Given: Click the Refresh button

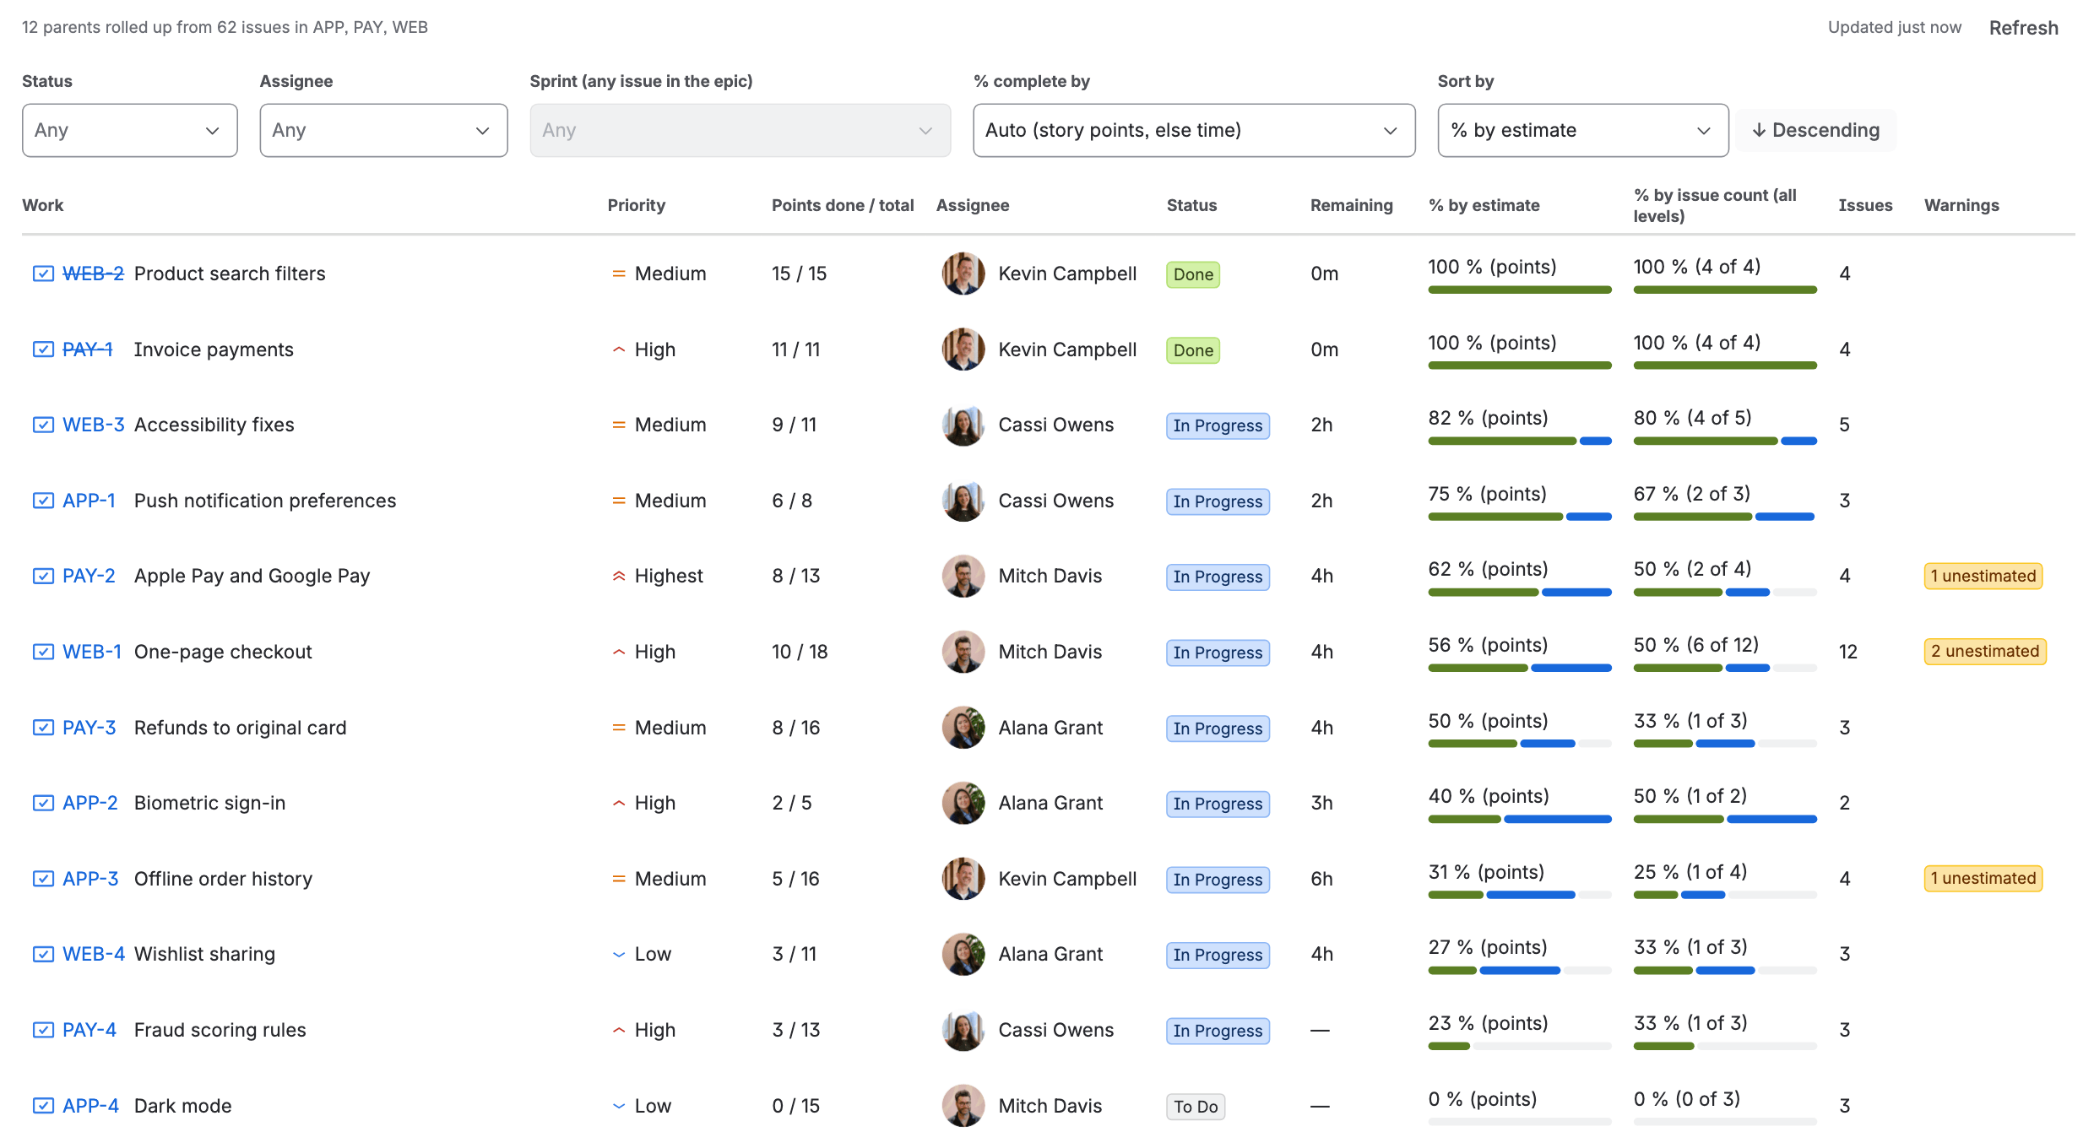Looking at the screenshot, I should point(2024,28).
